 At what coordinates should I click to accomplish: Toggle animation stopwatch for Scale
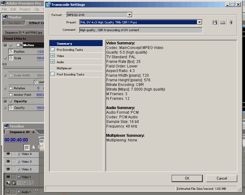point(11,58)
